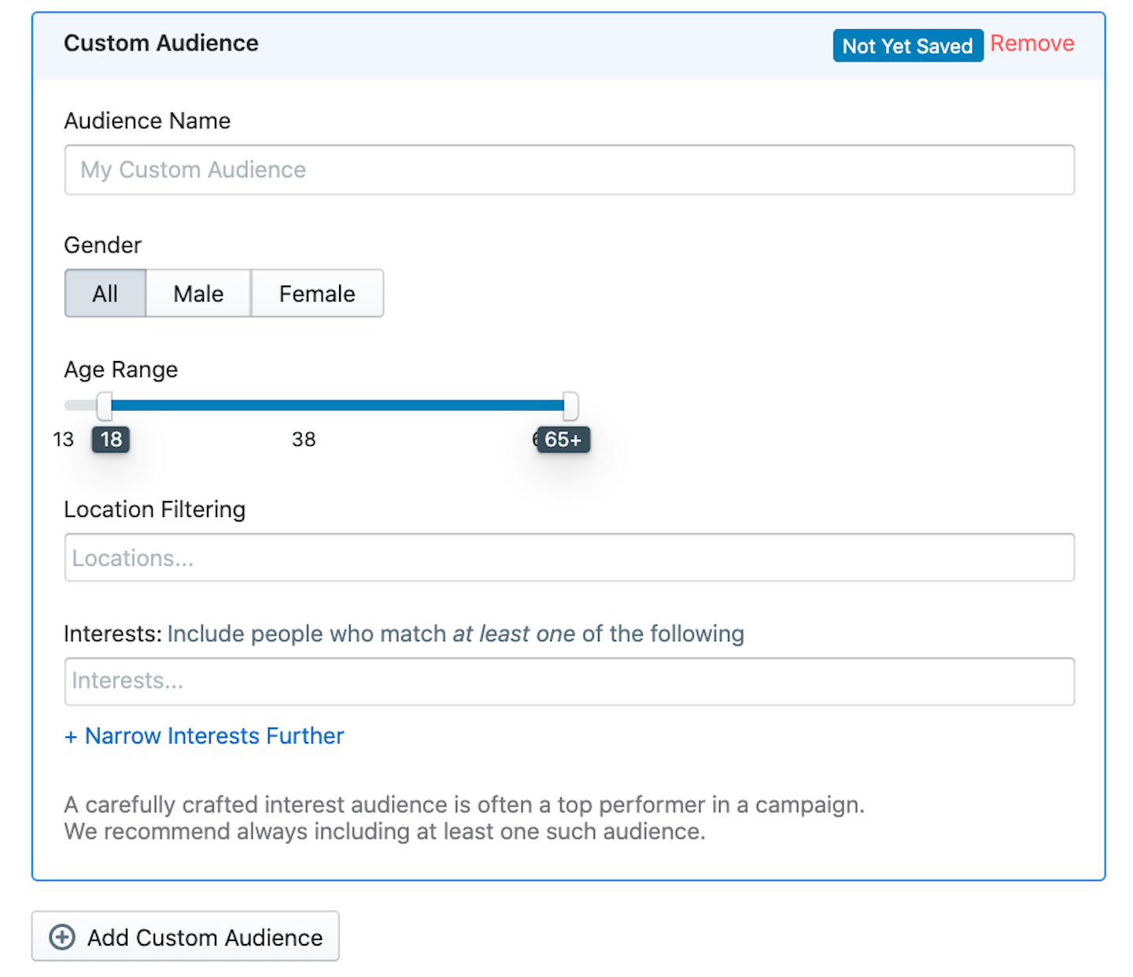
Task: Click the 13 slider minimum label
Action: coord(63,439)
